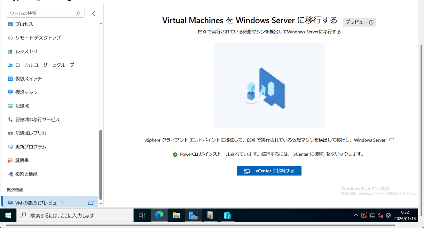The height and width of the screenshot is (228, 424).
Task: Open the 仮想マシン tool
Action: coord(26,92)
